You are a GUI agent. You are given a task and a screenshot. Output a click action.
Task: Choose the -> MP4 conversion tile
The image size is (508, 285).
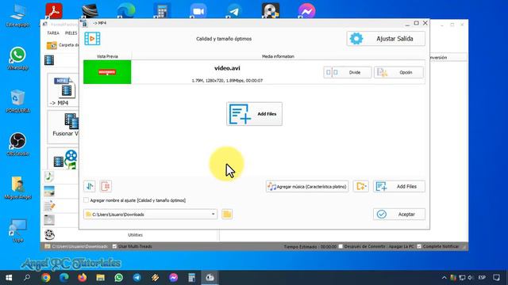tap(63, 89)
